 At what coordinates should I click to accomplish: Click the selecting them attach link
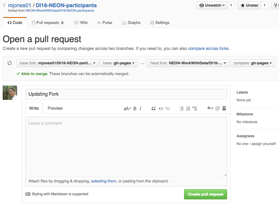[104, 181]
